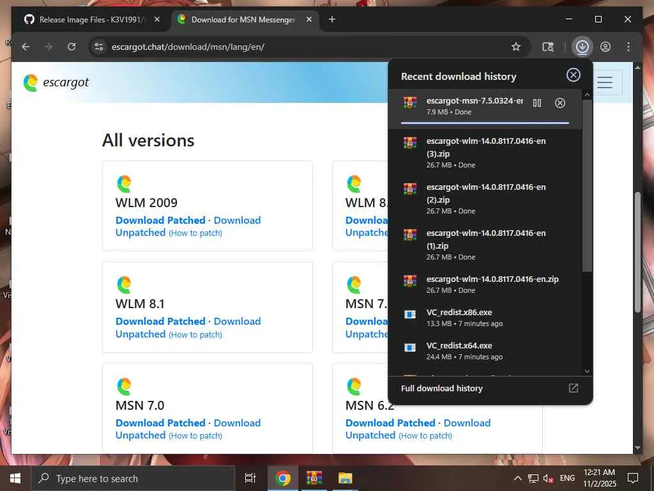Viewport: 654px width, 491px height.
Task: Click the exe icon beside VC_redist.x64.exe
Action: 410,347
